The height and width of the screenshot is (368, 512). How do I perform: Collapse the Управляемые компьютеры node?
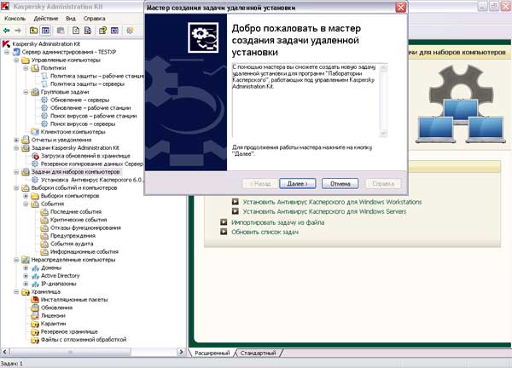tap(16, 60)
